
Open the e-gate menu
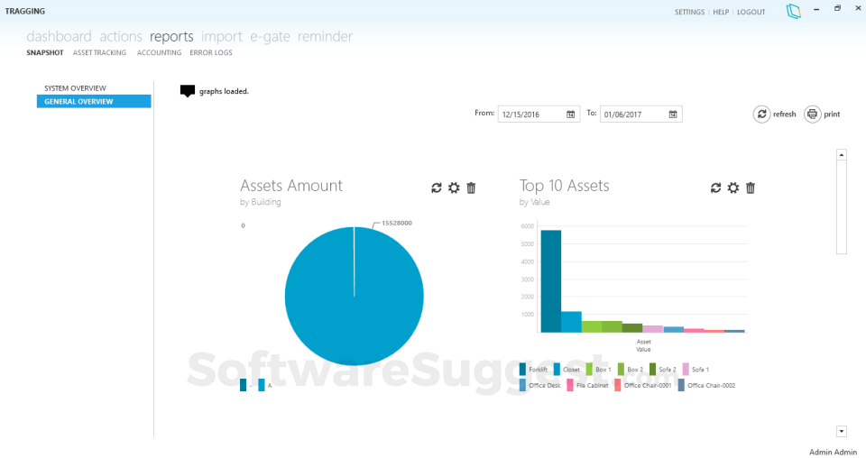click(x=270, y=36)
